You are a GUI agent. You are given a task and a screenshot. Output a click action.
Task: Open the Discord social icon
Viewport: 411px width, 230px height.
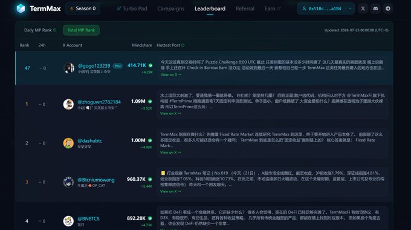[x=375, y=8]
